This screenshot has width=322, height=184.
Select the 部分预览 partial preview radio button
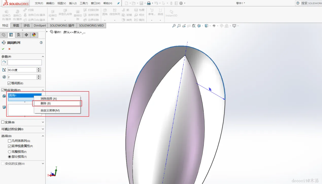(9, 157)
